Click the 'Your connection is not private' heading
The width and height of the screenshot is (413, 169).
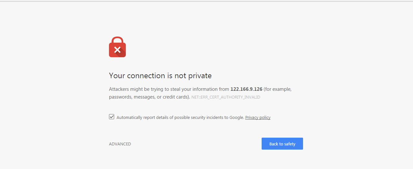[x=160, y=76]
